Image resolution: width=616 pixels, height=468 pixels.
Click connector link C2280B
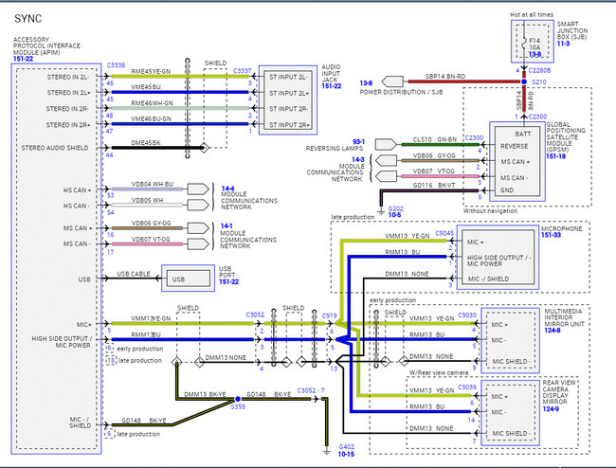[539, 71]
